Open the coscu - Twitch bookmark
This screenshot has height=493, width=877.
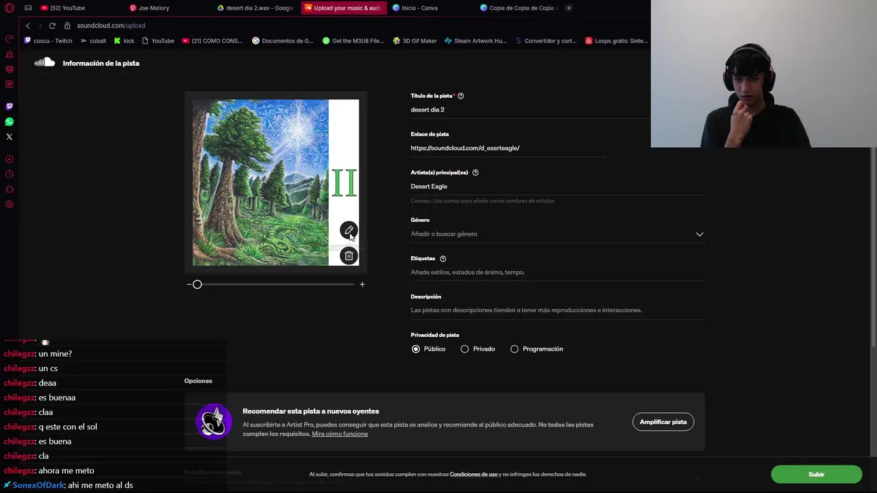coord(48,40)
